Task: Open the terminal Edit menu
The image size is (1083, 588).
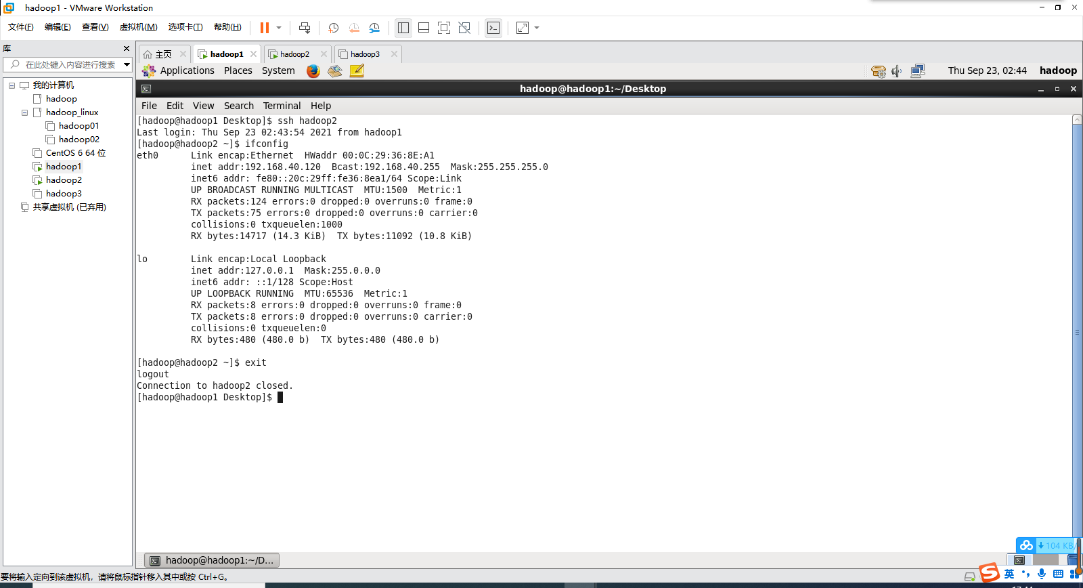Action: [175, 106]
